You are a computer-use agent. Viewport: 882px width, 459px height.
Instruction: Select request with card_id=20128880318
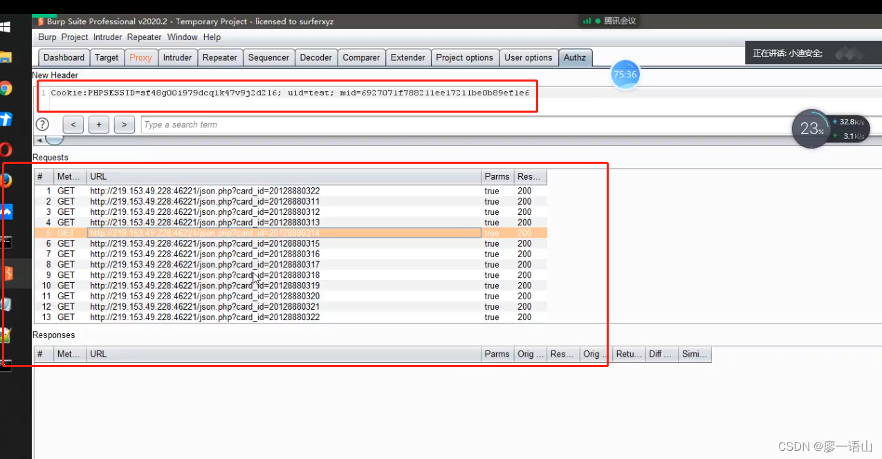coord(291,275)
